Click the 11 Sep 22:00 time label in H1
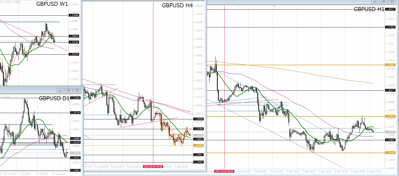 [374, 171]
